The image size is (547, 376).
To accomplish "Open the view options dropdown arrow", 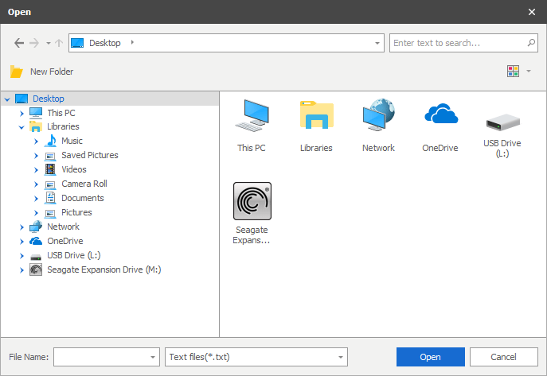I will pyautogui.click(x=529, y=71).
